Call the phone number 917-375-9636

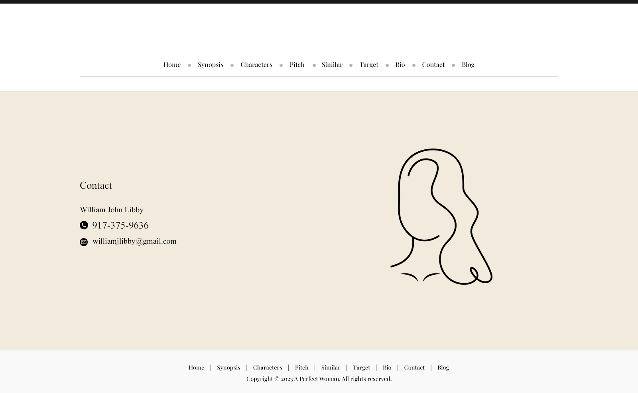coord(120,225)
